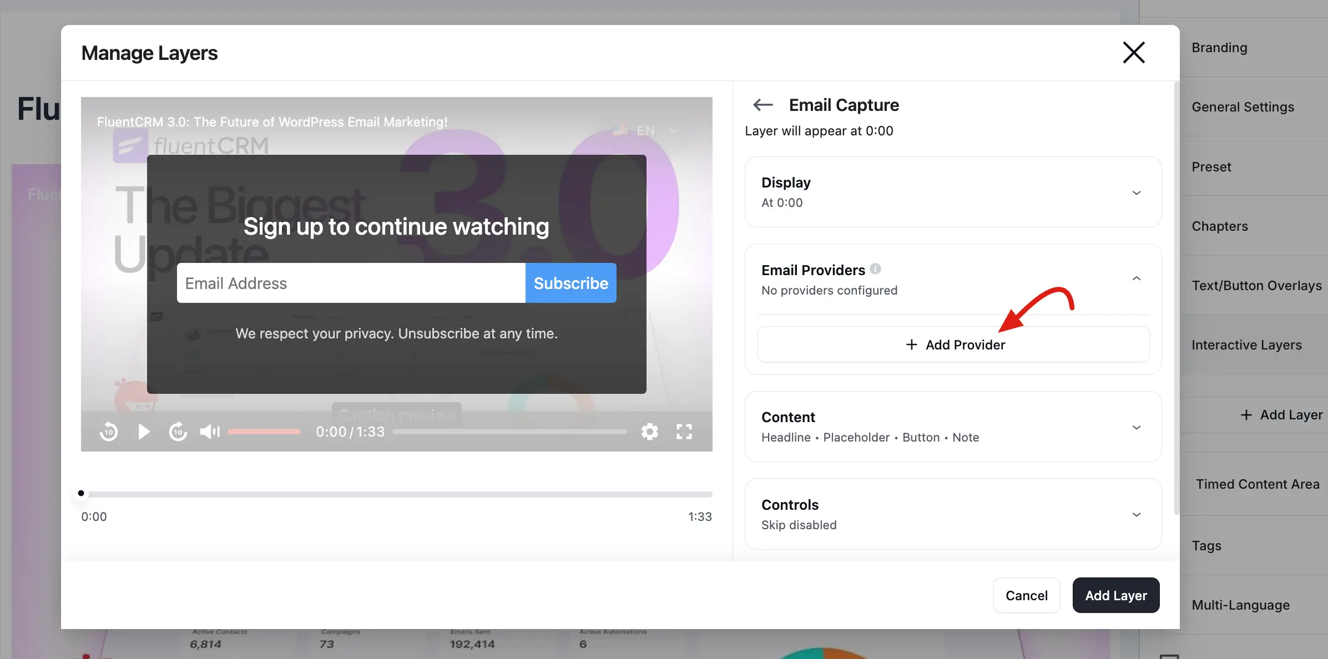Click the "Skip disabled" status text
This screenshot has height=659, width=1328.
tap(799, 525)
